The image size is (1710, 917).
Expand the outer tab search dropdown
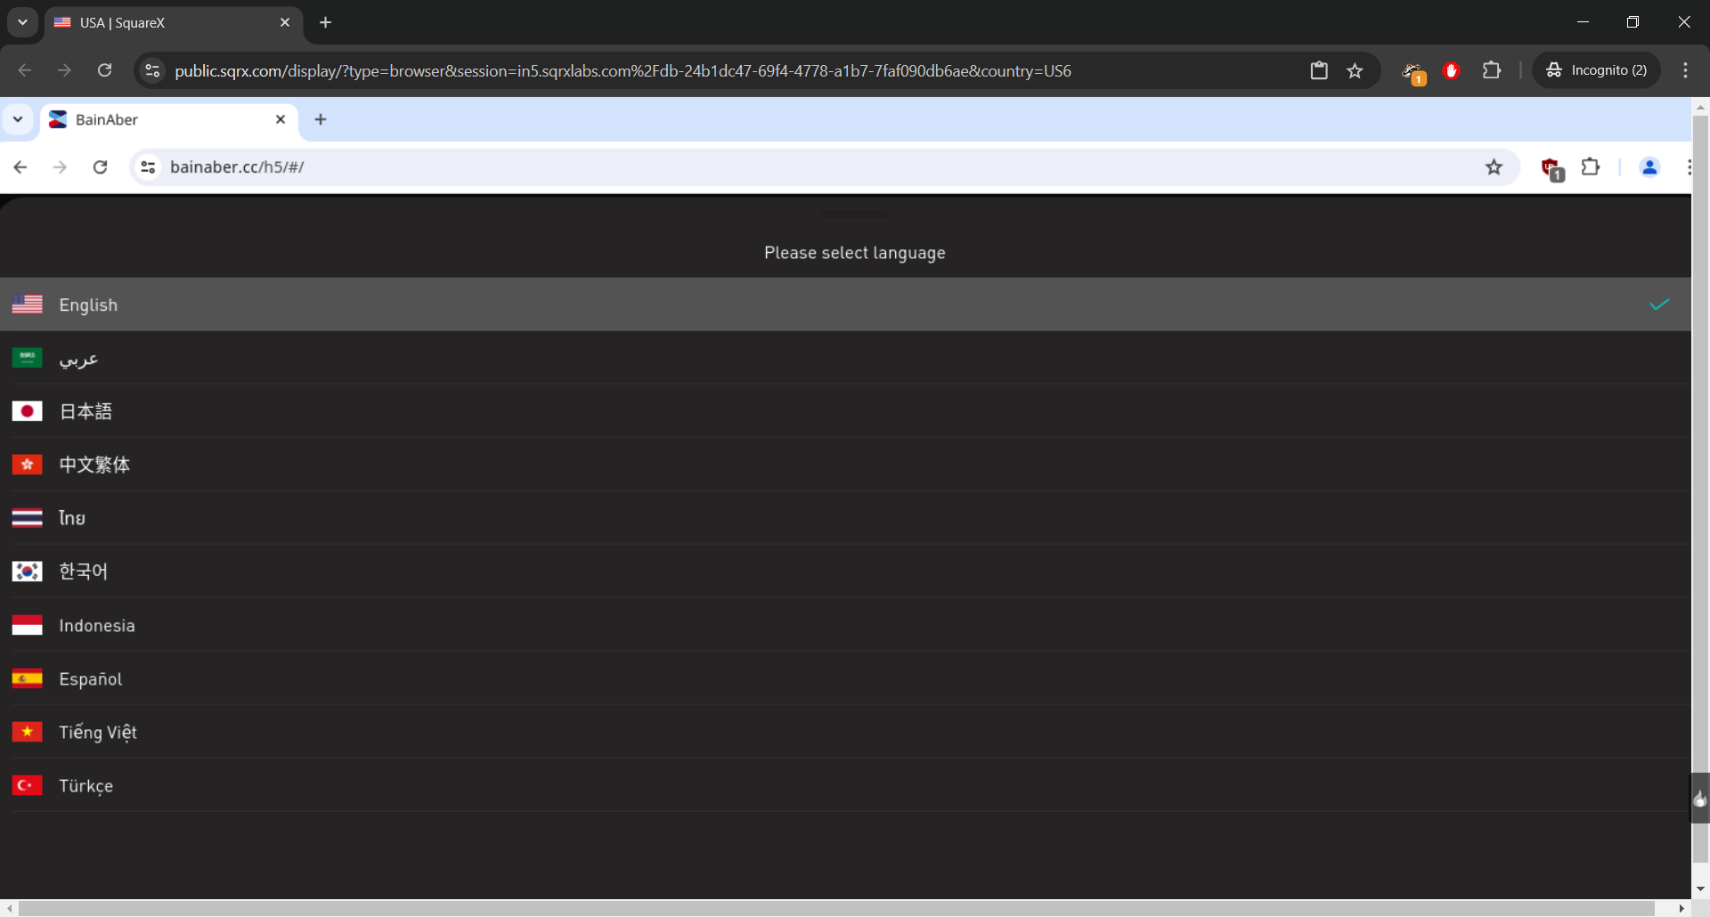click(22, 22)
